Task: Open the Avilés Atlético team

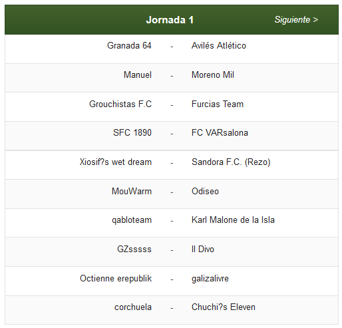Action: (219, 45)
